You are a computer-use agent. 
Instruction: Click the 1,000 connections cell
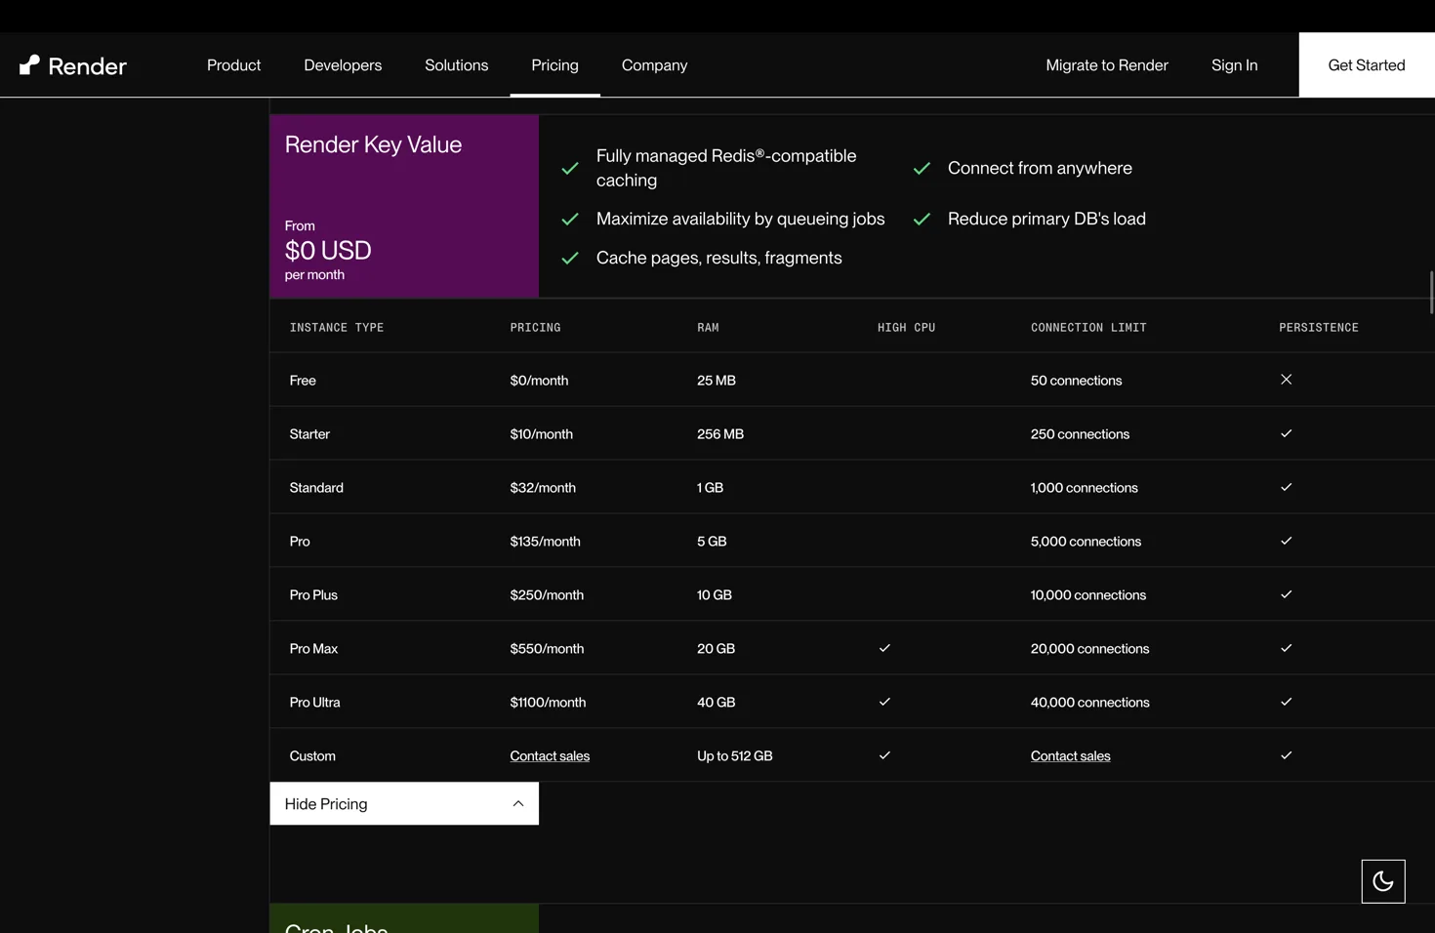pos(1084,488)
